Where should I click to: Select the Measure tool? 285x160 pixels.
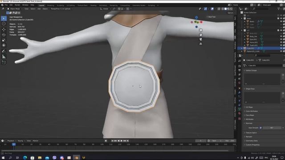pos(4,57)
